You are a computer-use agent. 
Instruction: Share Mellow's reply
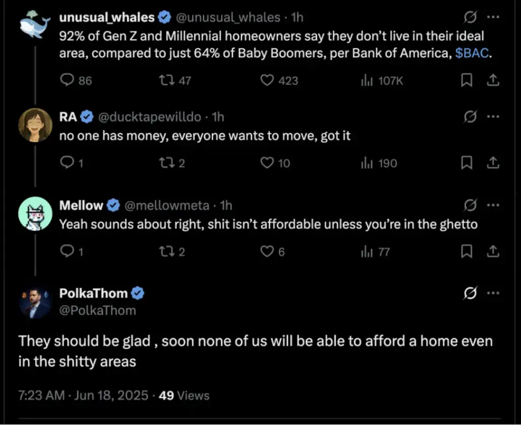(493, 251)
